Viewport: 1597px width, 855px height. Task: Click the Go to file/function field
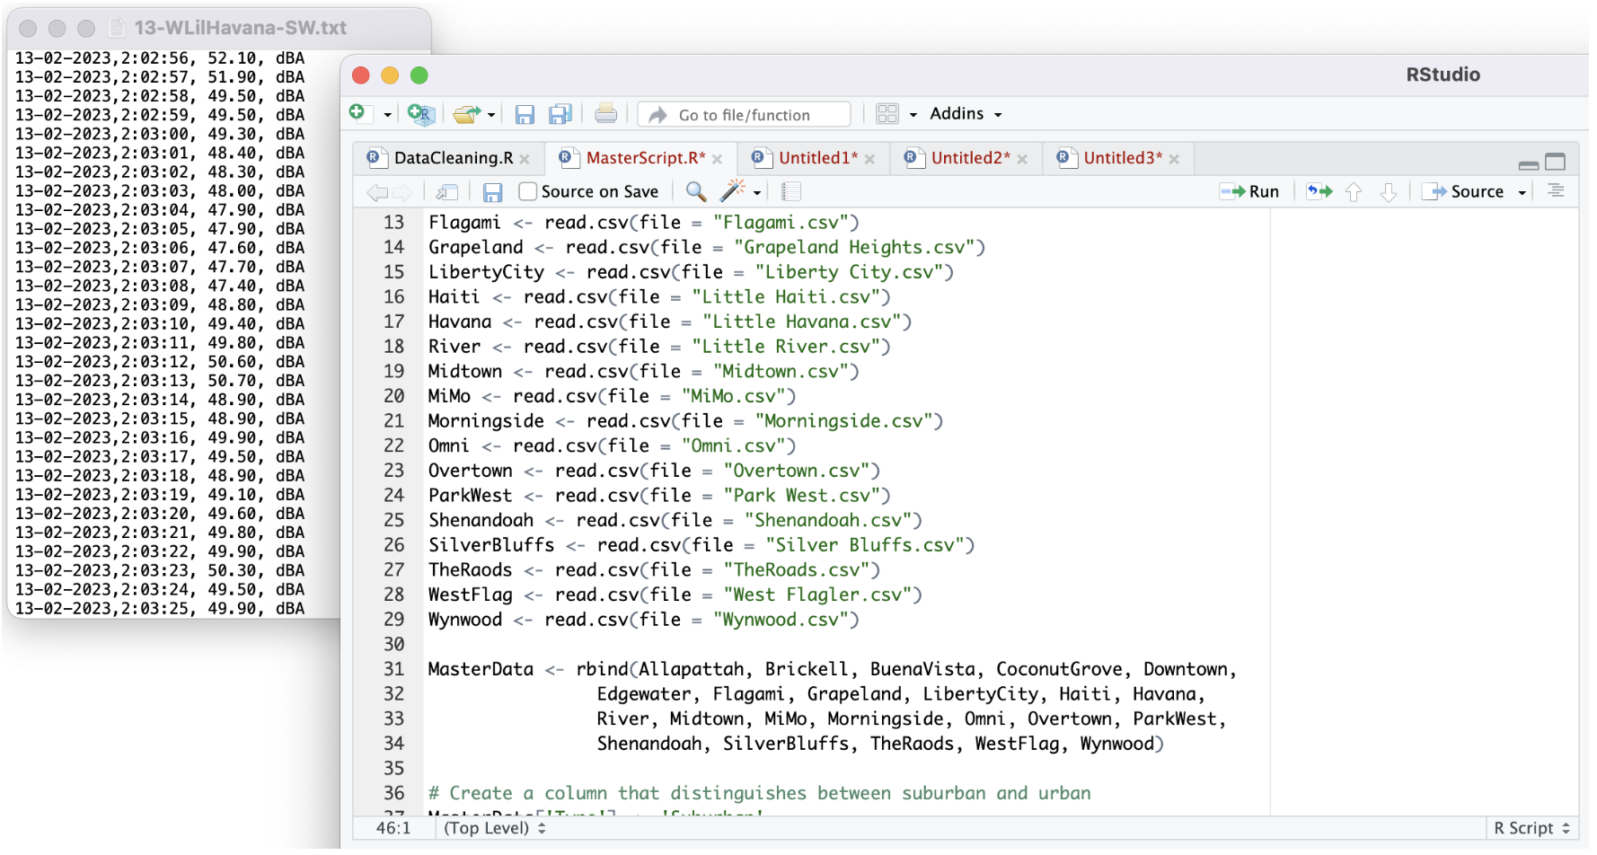point(745,115)
